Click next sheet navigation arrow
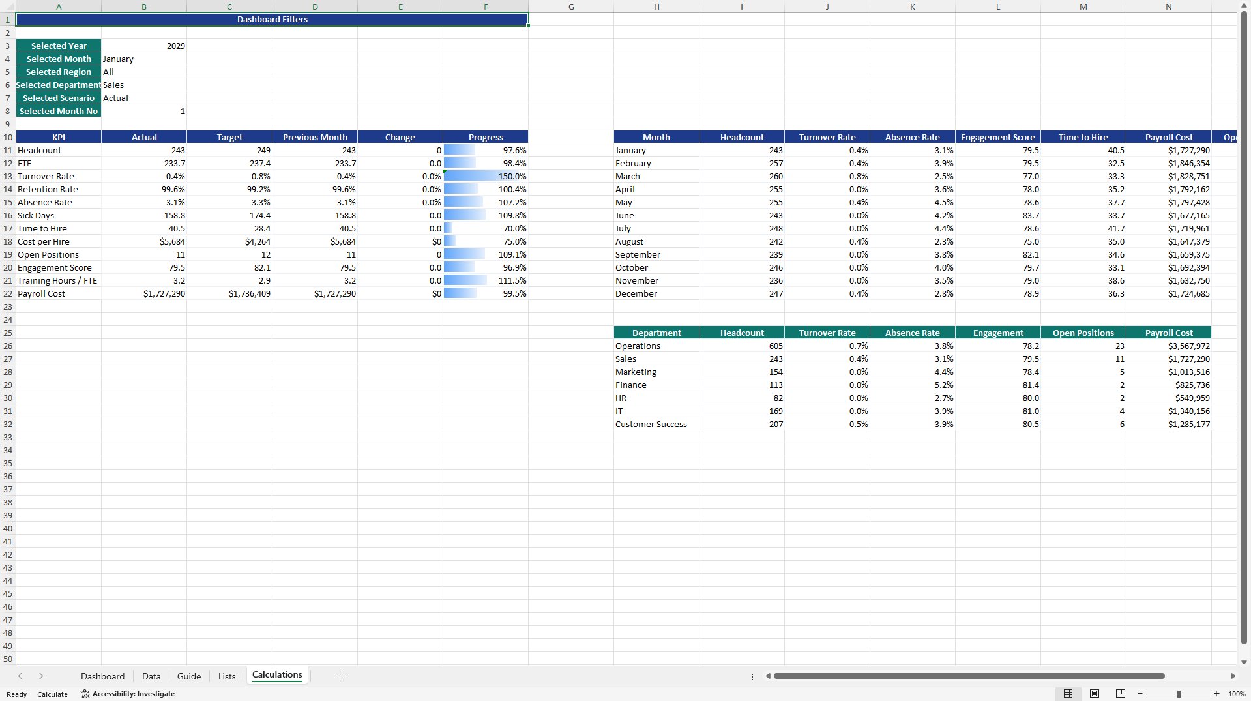1251x701 pixels. (x=41, y=676)
